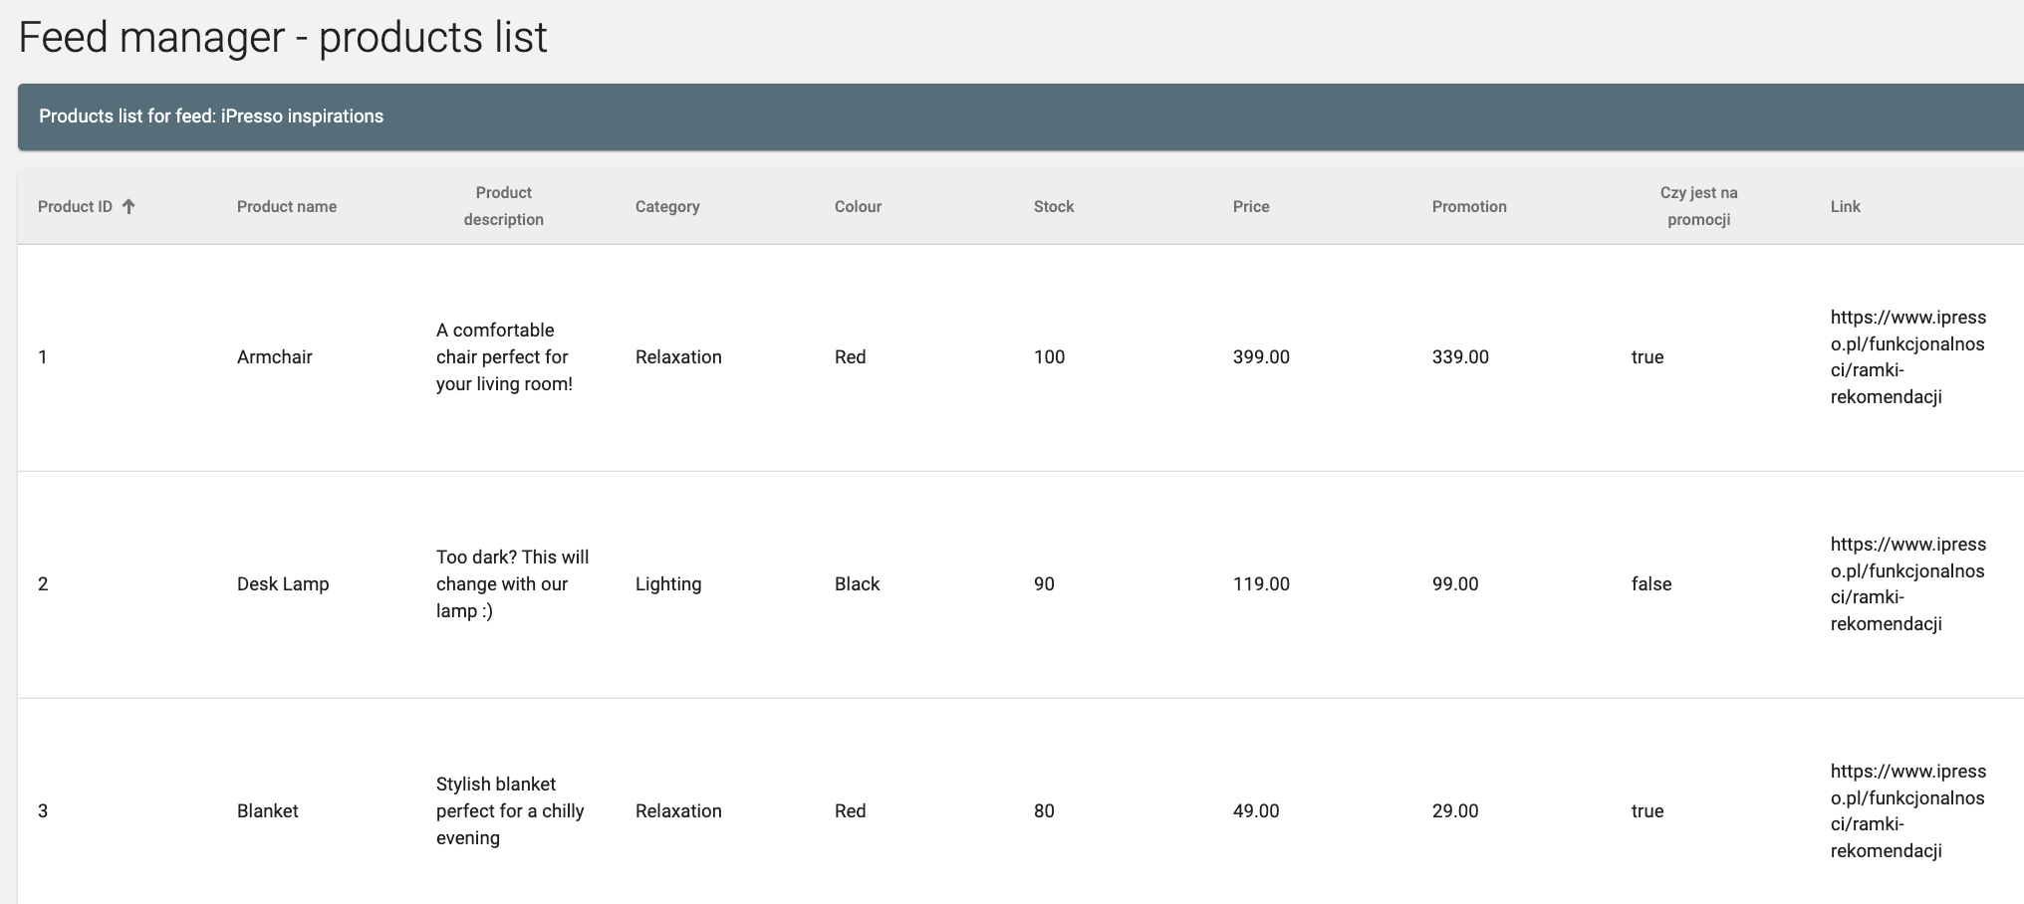Click price 119.00
The image size is (2024, 904).
1261,583
